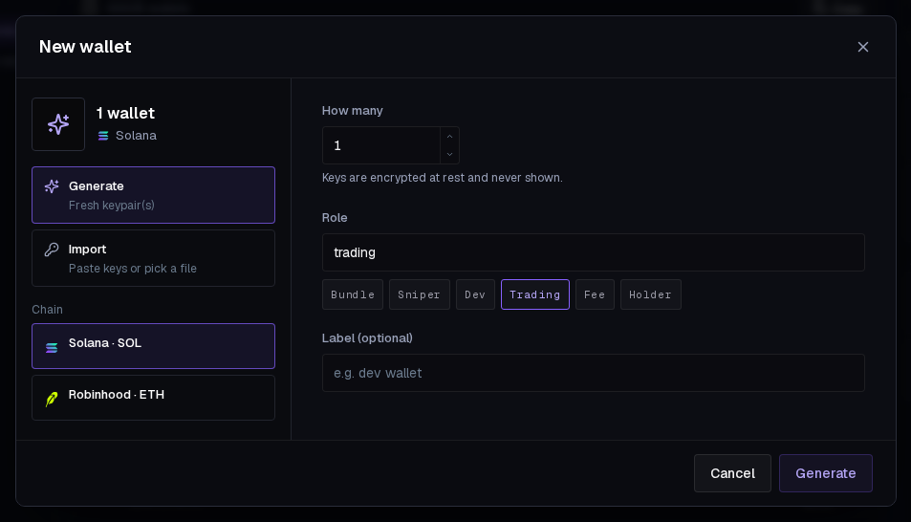This screenshot has height=522, width=911.
Task: Cancel the new wallet dialog
Action: click(732, 473)
